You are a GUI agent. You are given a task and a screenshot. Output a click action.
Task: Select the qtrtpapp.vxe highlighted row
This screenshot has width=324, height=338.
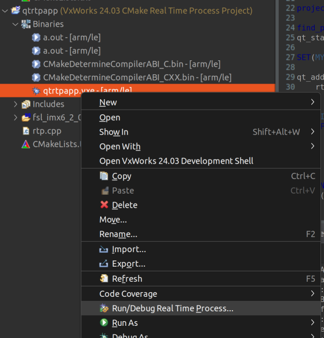[138, 90]
